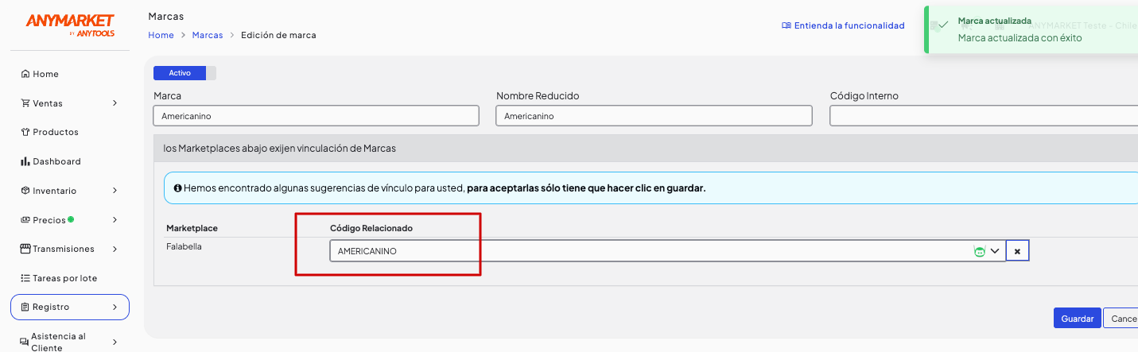Expand the Asistencia al Cliente chevron
This screenshot has height=352, width=1138.
115,342
